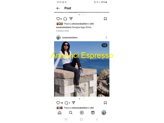Tap the 1/5 photo counter badge

point(105,45)
